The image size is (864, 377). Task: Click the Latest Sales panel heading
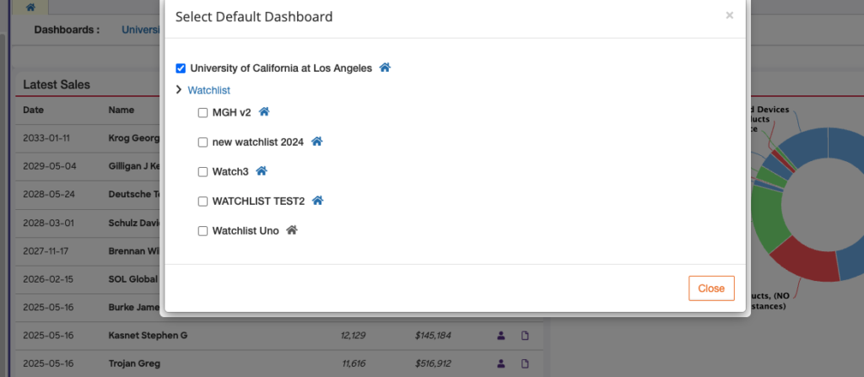pos(57,84)
